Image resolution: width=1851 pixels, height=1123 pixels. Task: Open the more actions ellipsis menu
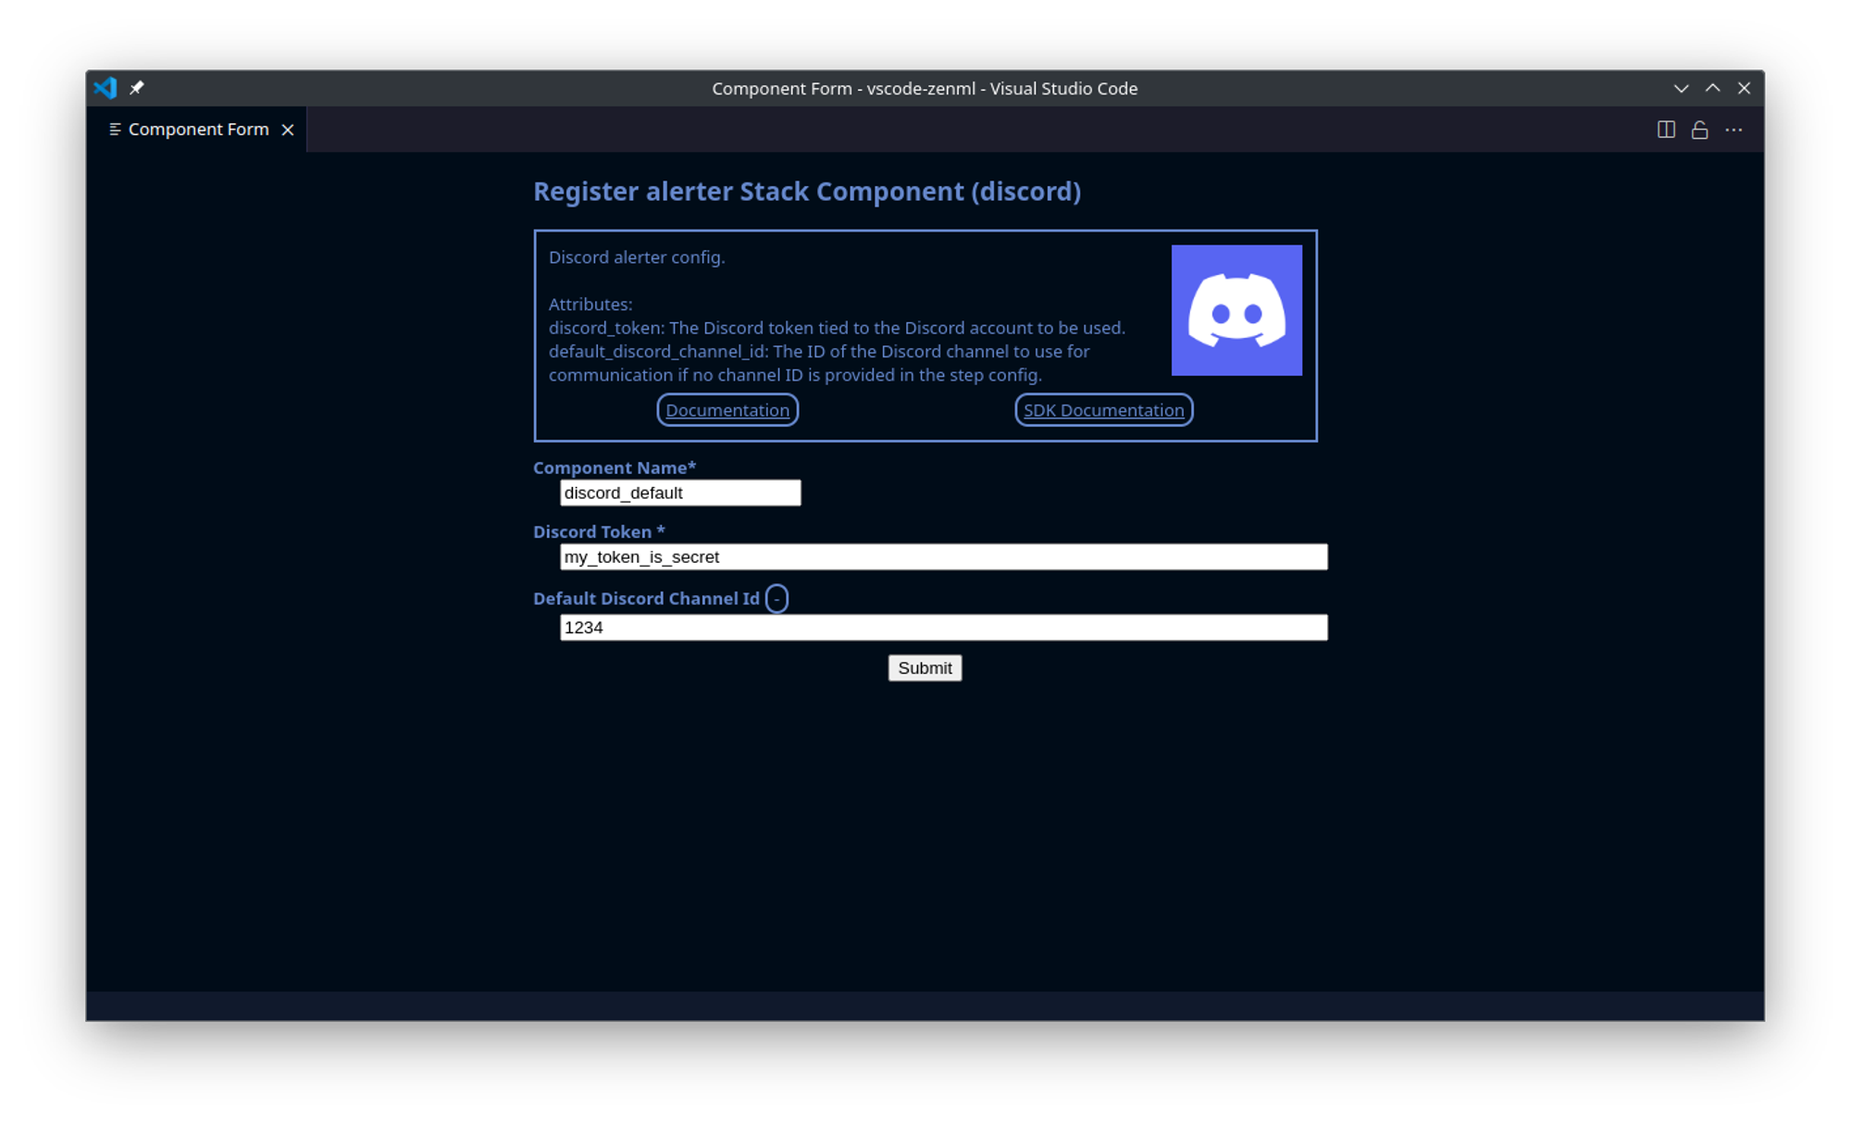click(x=1733, y=130)
